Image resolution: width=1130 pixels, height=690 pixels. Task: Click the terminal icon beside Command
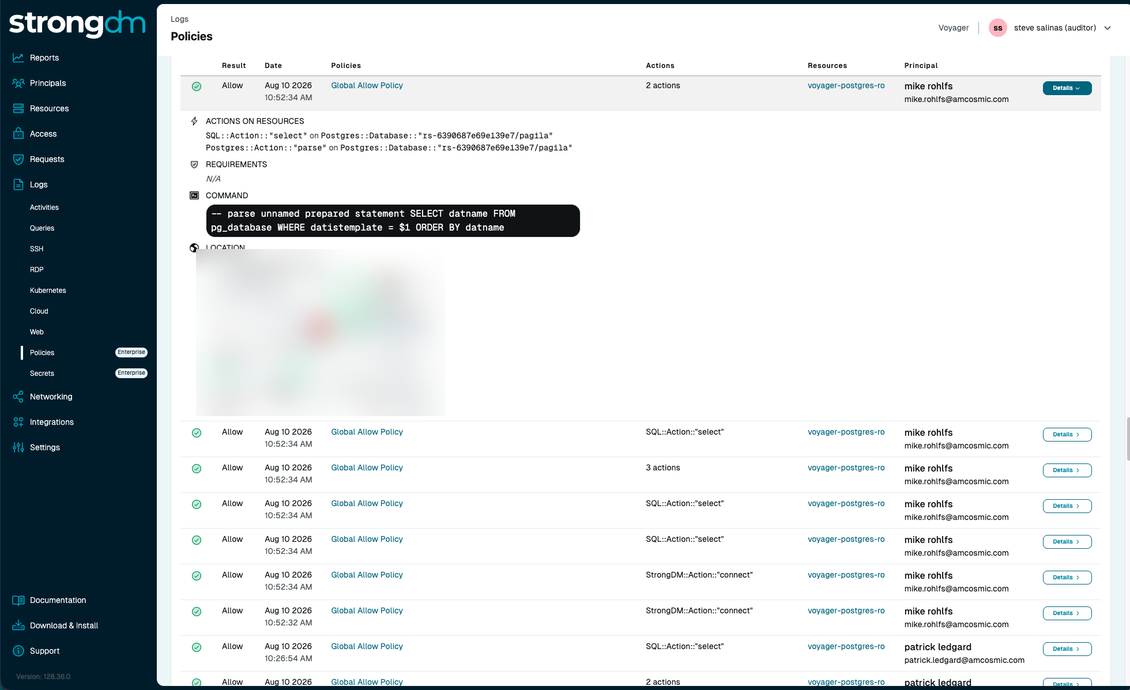tap(194, 195)
